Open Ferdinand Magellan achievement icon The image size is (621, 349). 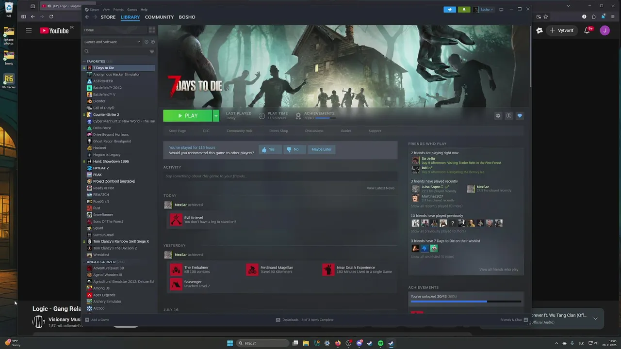pyautogui.click(x=252, y=270)
